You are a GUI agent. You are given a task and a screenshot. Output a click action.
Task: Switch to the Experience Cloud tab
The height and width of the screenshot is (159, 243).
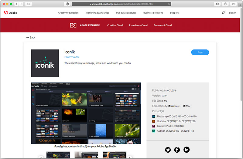tap(138, 25)
